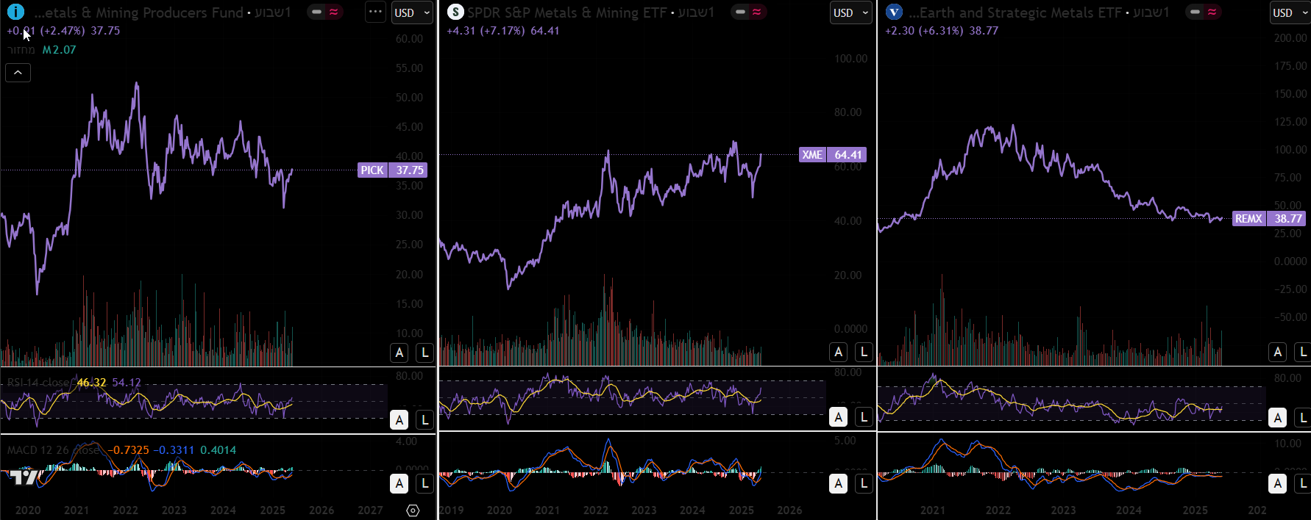This screenshot has height=520, width=1311.
Task: Toggle auto scale (A) on the REMX RSI pane
Action: coord(1278,418)
